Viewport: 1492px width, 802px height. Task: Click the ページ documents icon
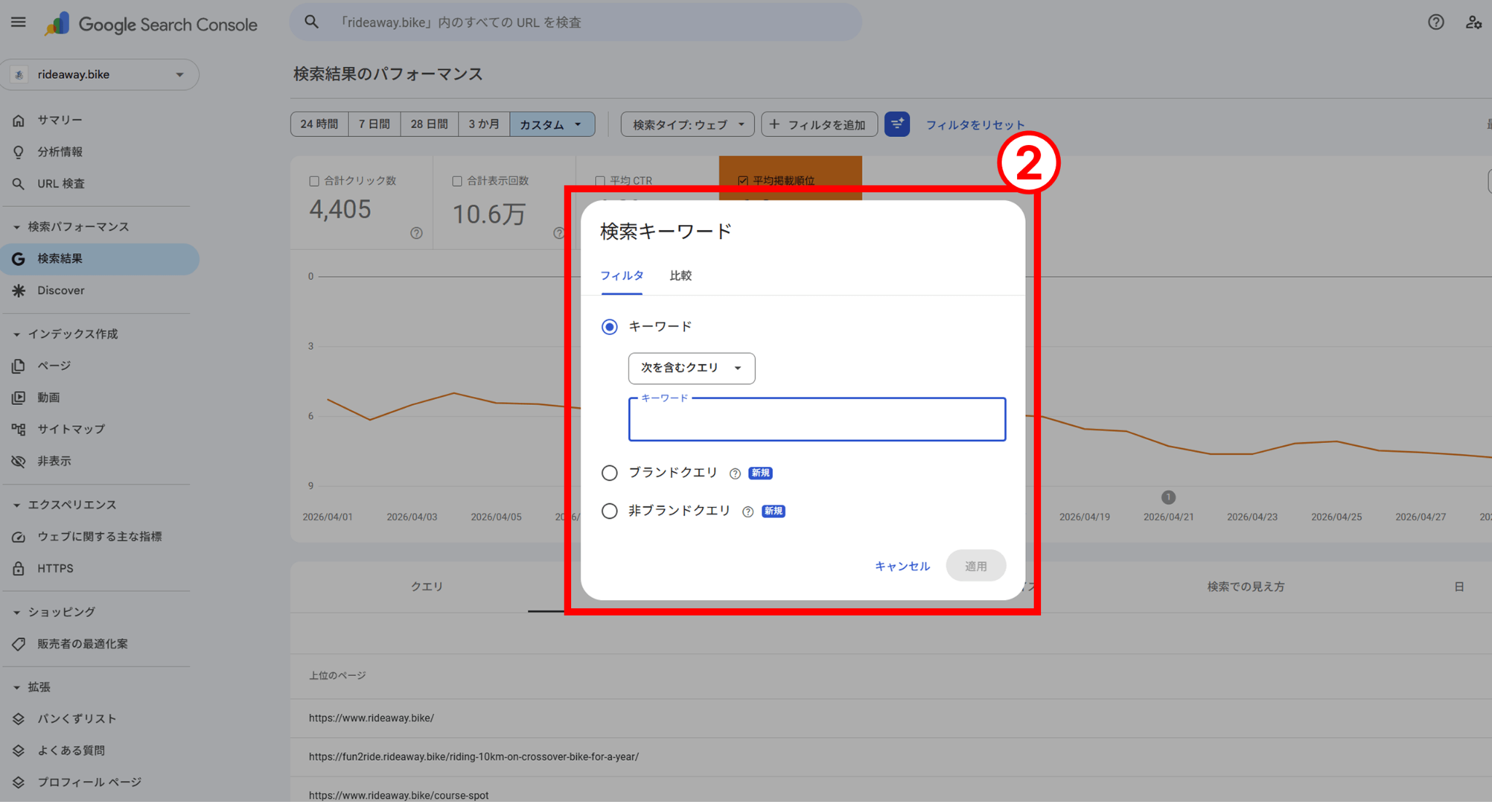tap(18, 366)
